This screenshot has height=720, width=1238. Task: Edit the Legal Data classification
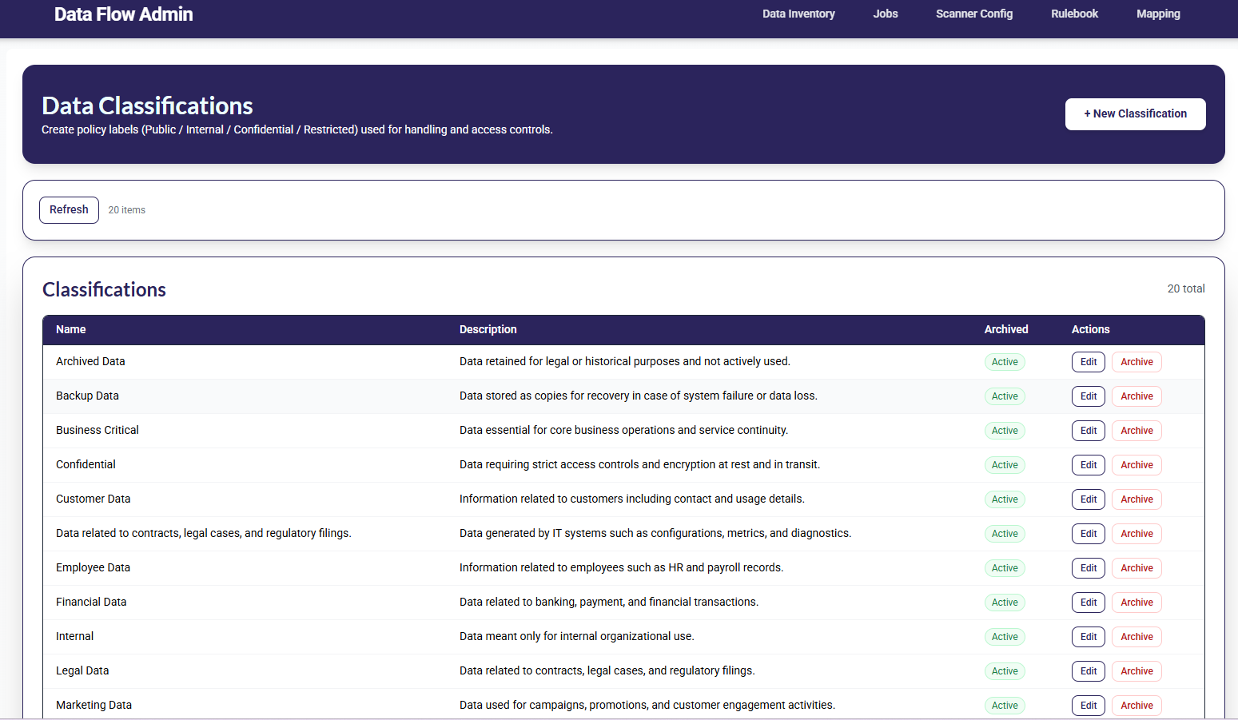[x=1088, y=671]
